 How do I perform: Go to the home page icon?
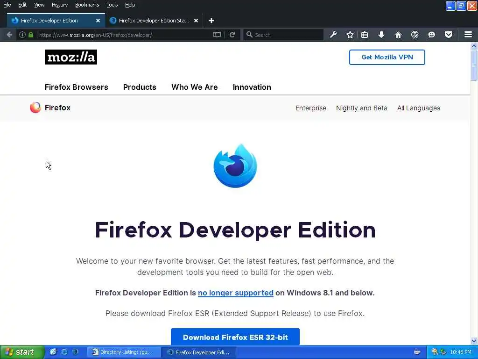click(x=398, y=35)
